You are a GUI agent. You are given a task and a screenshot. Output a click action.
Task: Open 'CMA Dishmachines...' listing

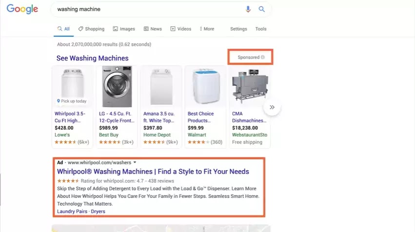coord(249,117)
